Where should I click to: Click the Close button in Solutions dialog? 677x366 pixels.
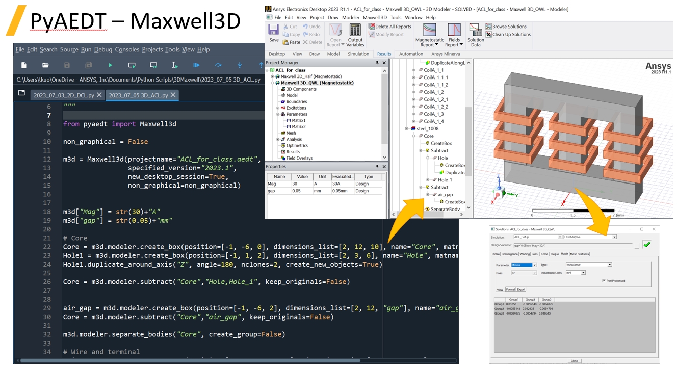[x=575, y=361]
